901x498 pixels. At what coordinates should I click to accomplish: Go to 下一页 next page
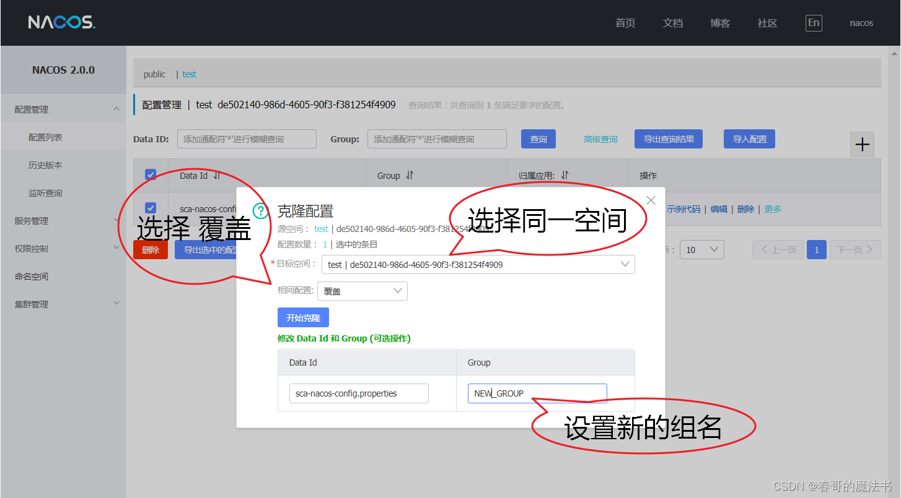[x=855, y=250]
